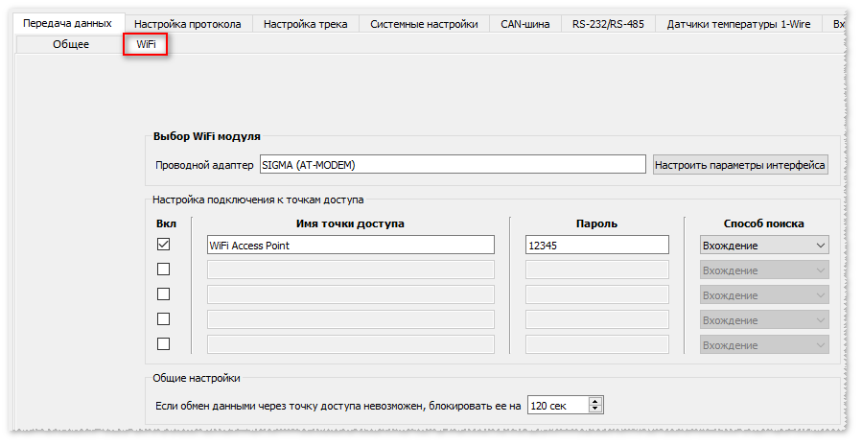Increase the 120 сек blocking time
The height and width of the screenshot is (446, 862).
click(x=595, y=401)
